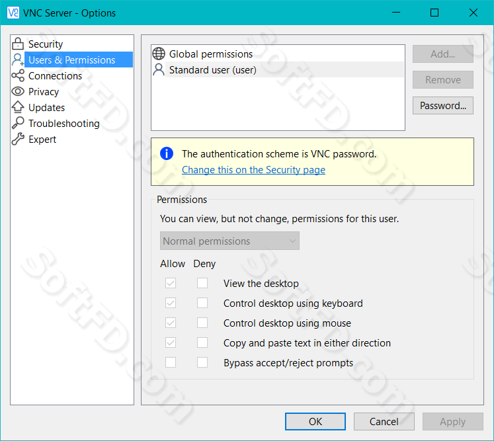The width and height of the screenshot is (494, 441).
Task: Toggle Deny for View the desktop
Action: [x=202, y=283]
